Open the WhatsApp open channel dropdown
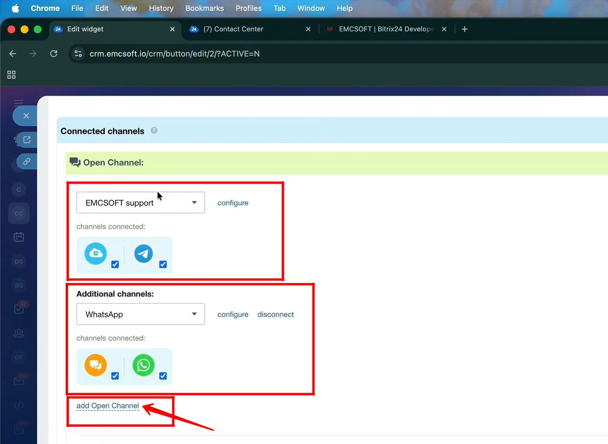 click(140, 314)
